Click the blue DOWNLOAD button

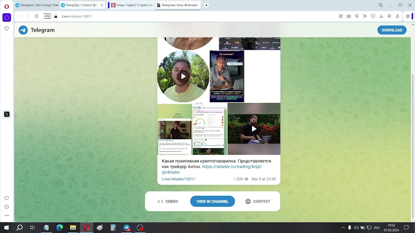[x=392, y=30]
